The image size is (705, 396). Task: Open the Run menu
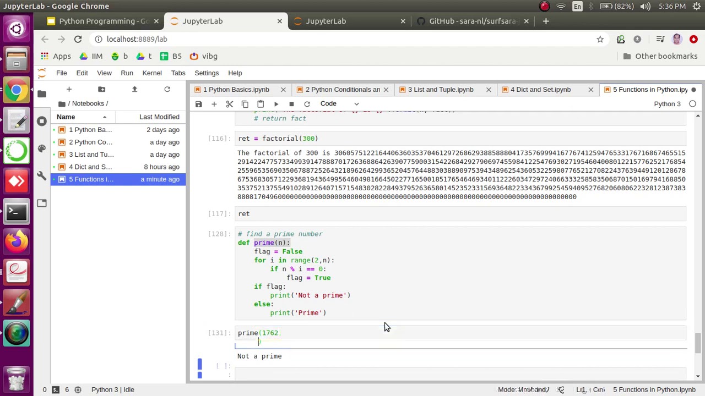[x=127, y=73]
